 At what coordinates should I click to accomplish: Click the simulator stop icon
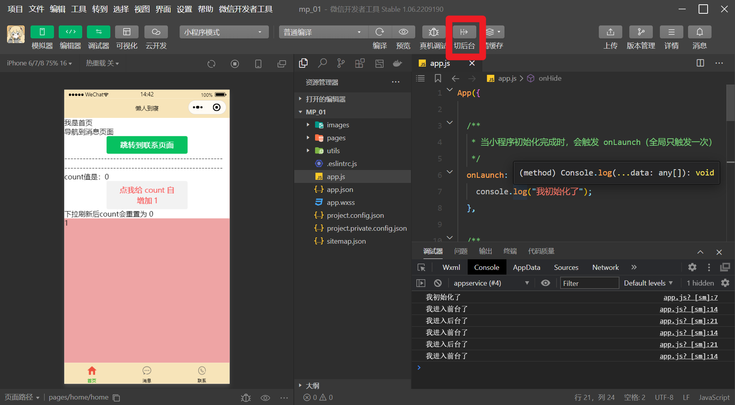pyautogui.click(x=235, y=64)
